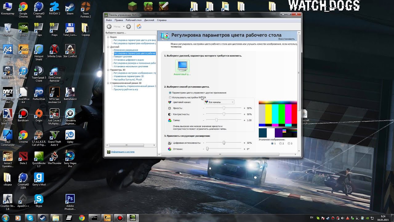This screenshot has height=222, width=394.
Task: Open Настройка Surround, PhysX task
Action: pos(128,80)
